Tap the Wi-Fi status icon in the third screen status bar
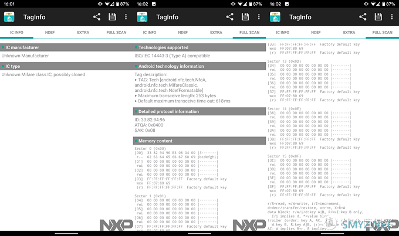 click(373, 4)
